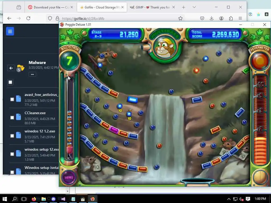Click the tracking protection shield icon

tap(50, 18)
